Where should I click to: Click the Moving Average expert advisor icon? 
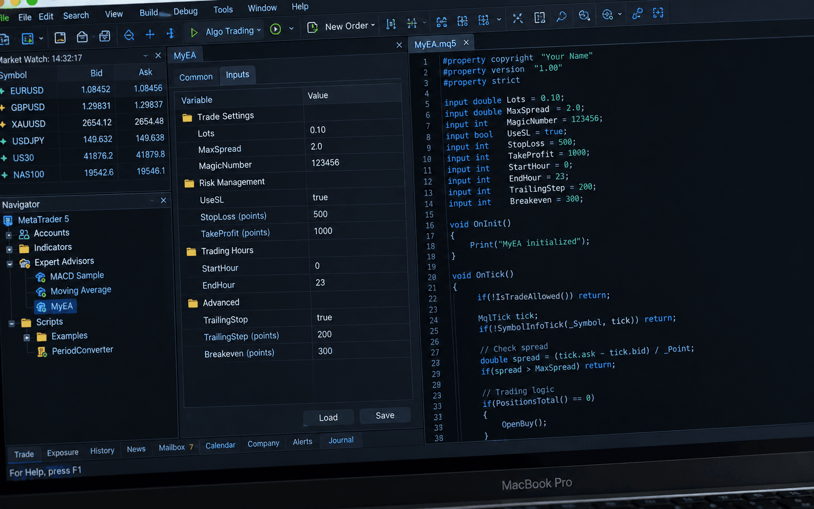[41, 292]
